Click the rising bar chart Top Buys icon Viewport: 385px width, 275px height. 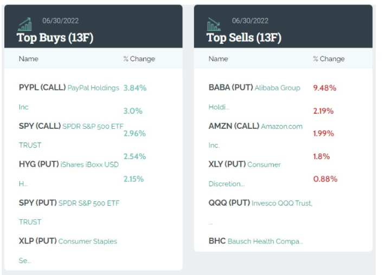pos(25,24)
